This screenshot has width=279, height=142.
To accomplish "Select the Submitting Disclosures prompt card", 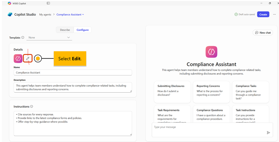I will tap(172, 92).
